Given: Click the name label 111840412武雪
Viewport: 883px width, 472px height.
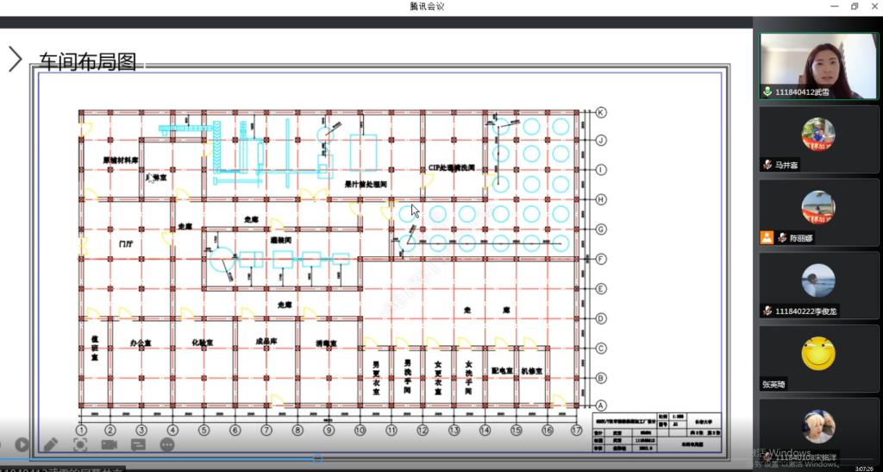Looking at the screenshot, I should tap(802, 91).
